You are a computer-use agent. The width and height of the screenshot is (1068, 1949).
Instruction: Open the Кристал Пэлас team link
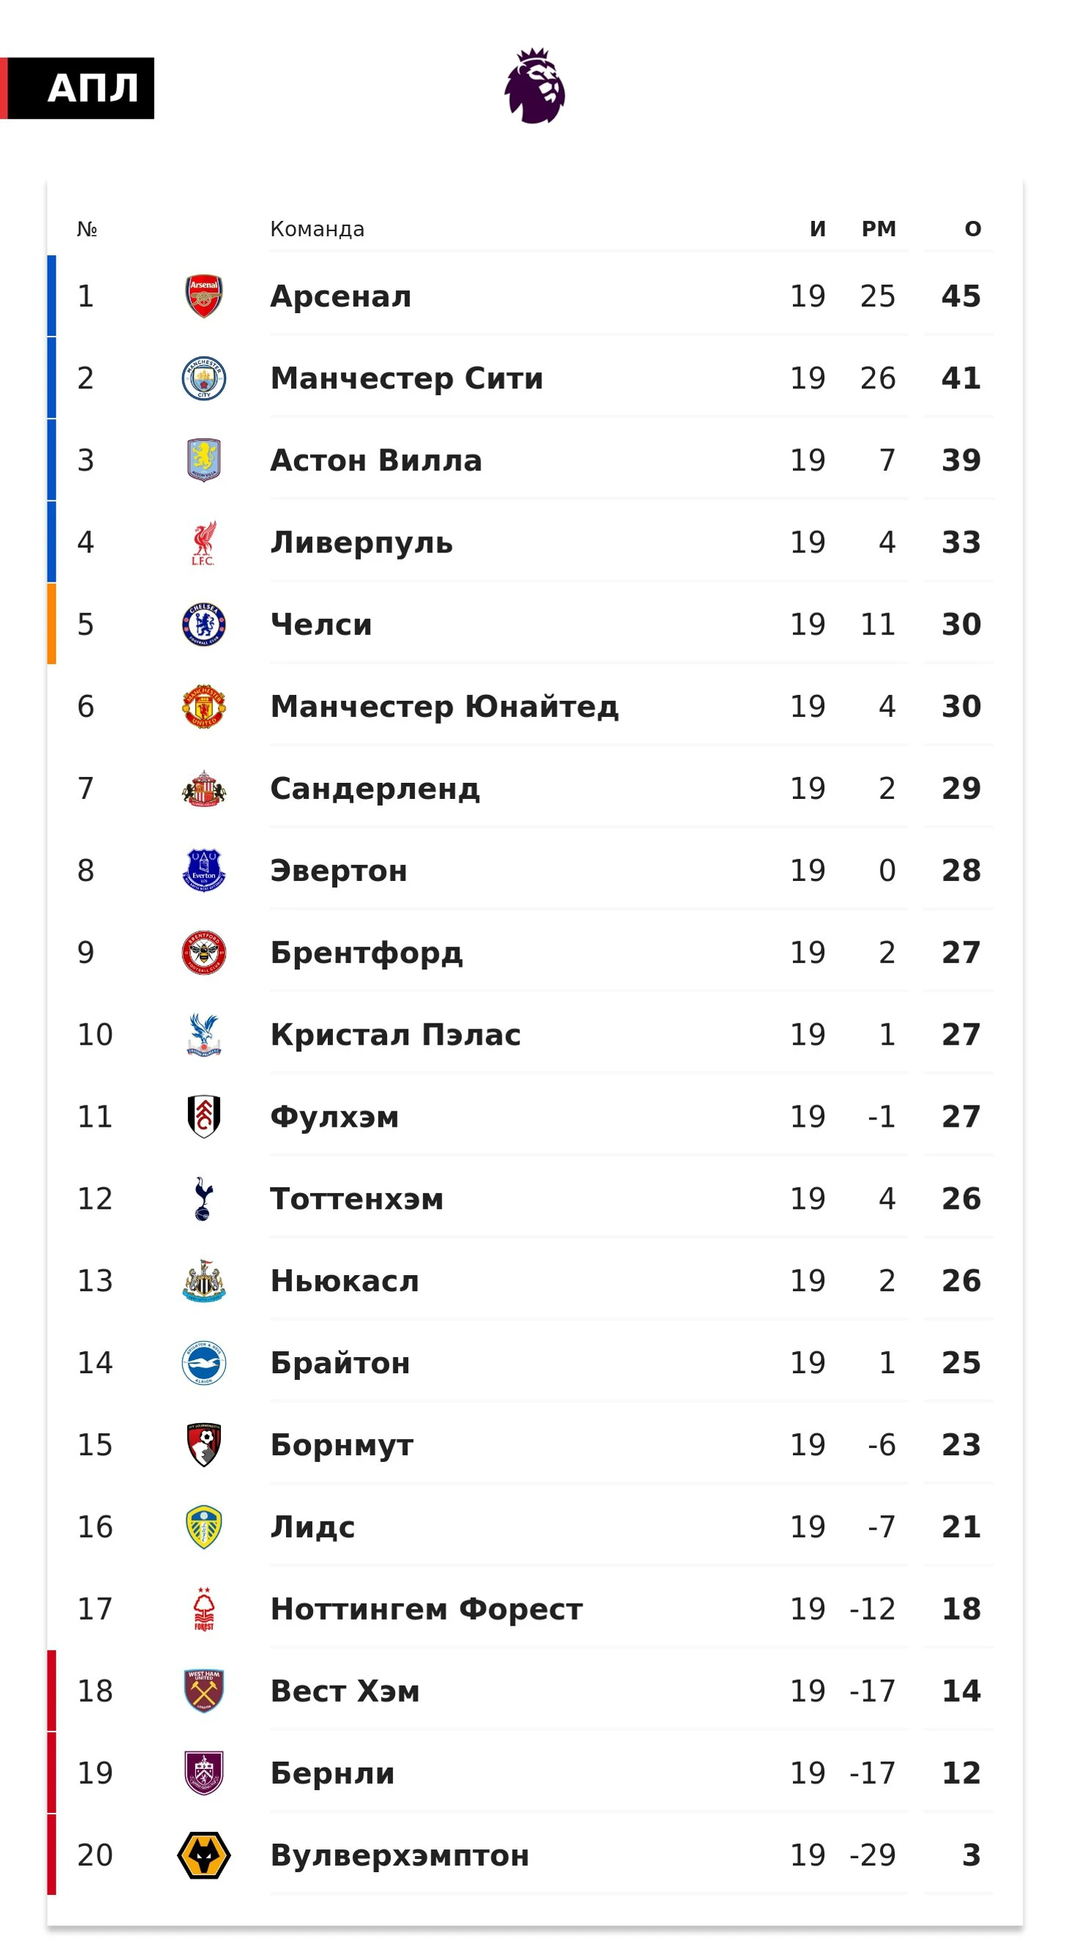pyautogui.click(x=395, y=1034)
